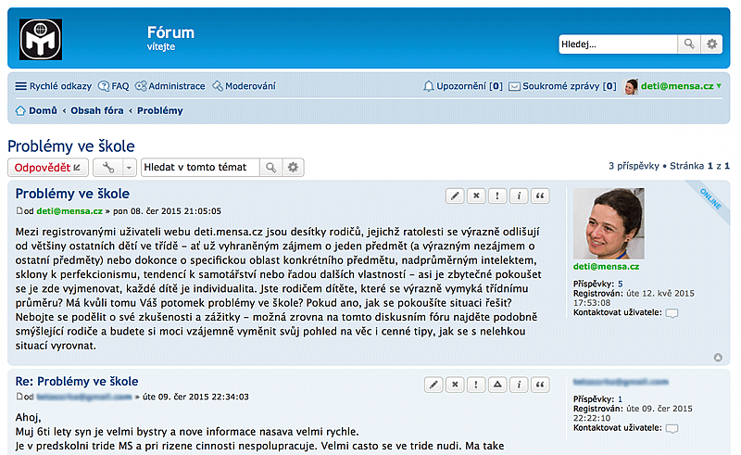The height and width of the screenshot is (455, 741).
Task: Open Soukromé zprávy private messages
Action: pyautogui.click(x=561, y=86)
